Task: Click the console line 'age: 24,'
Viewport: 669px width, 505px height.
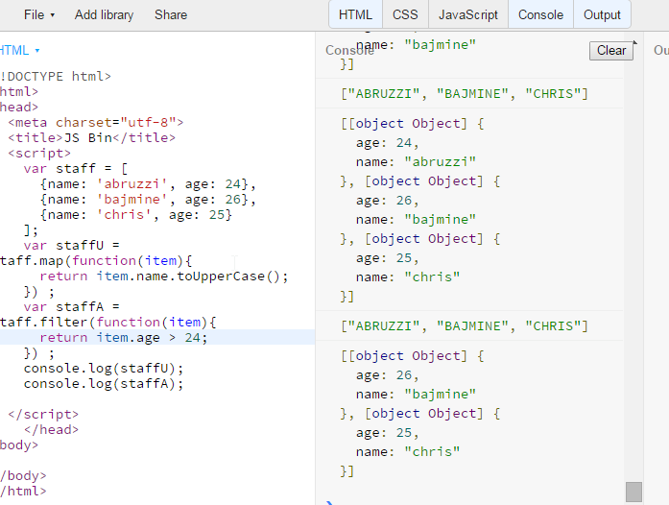Action: 388,143
